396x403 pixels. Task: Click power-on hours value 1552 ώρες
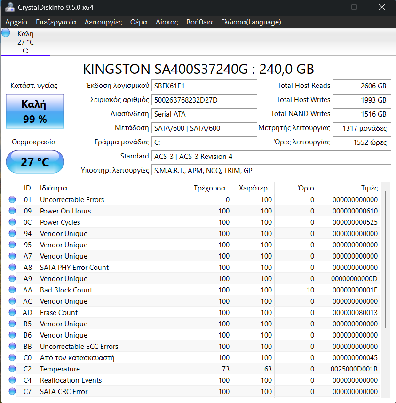point(362,142)
